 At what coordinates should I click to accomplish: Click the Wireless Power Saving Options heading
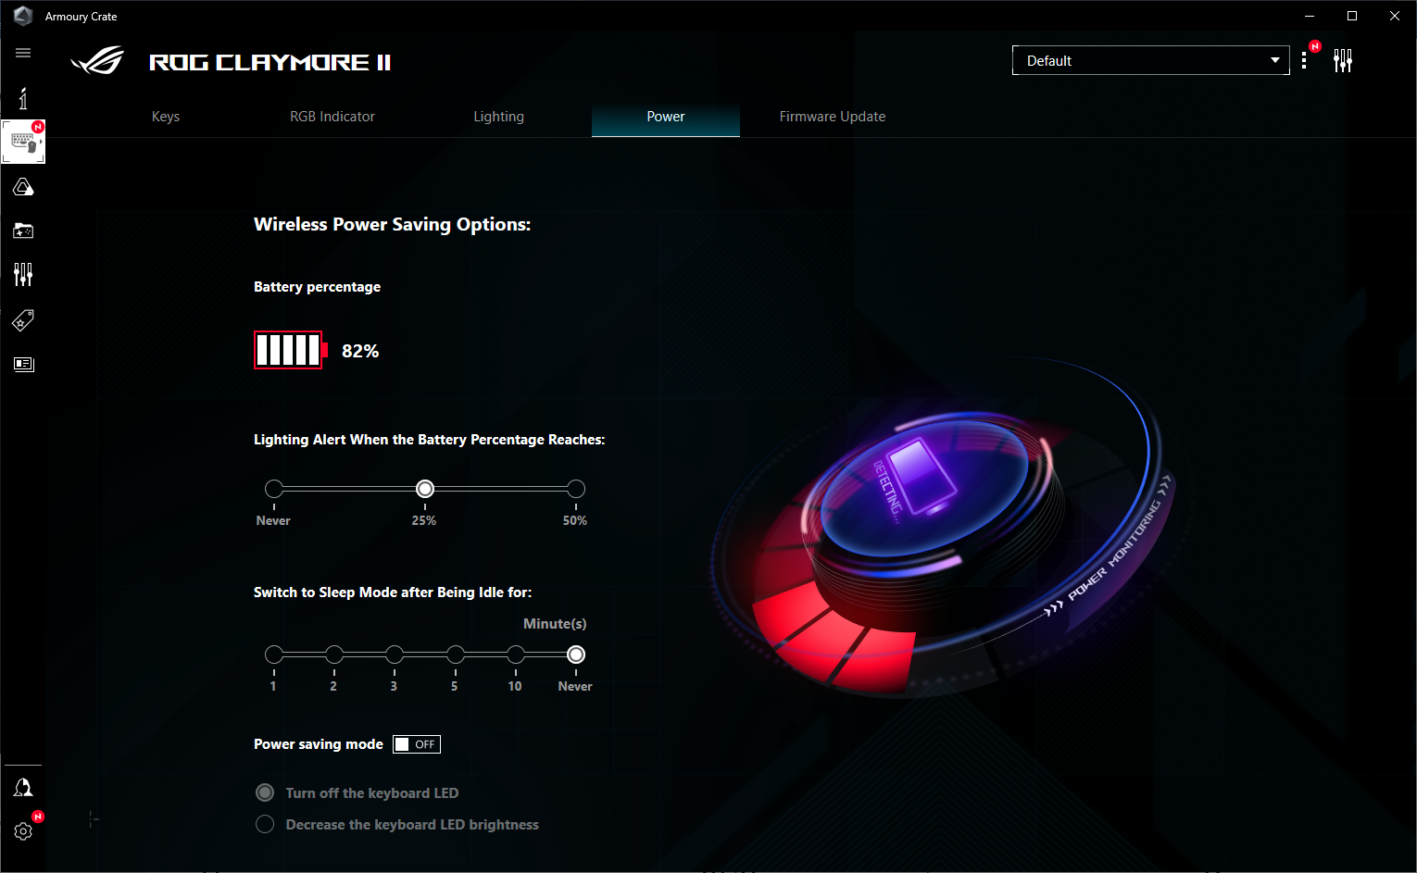click(393, 224)
